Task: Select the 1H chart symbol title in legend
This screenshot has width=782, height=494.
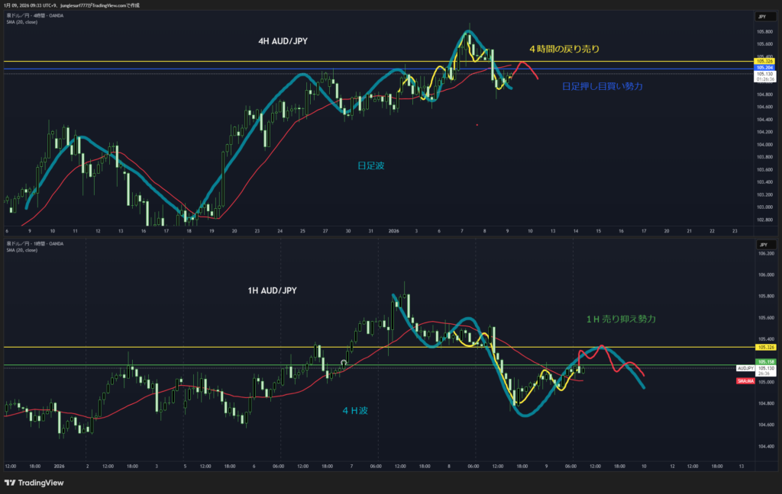Action: pos(36,243)
